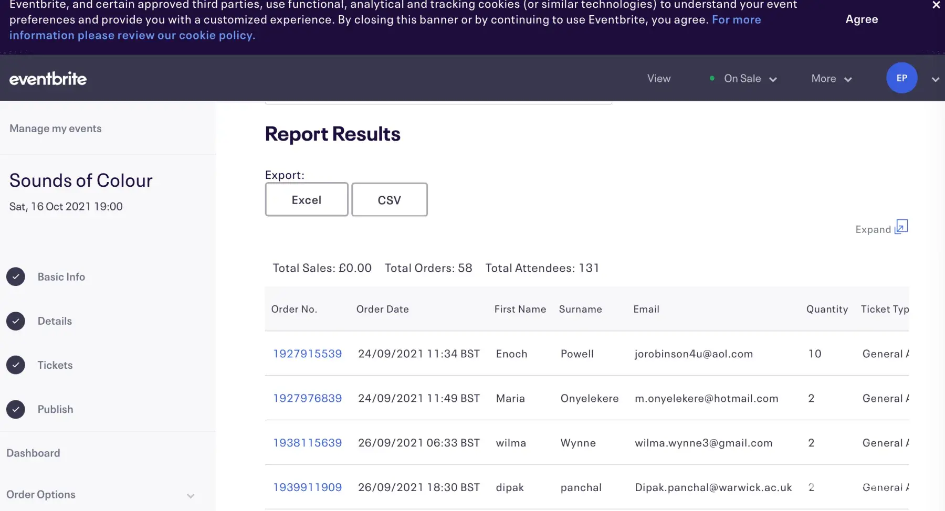Go to Manage my events
Viewport: 945px width, 511px height.
[x=56, y=129]
